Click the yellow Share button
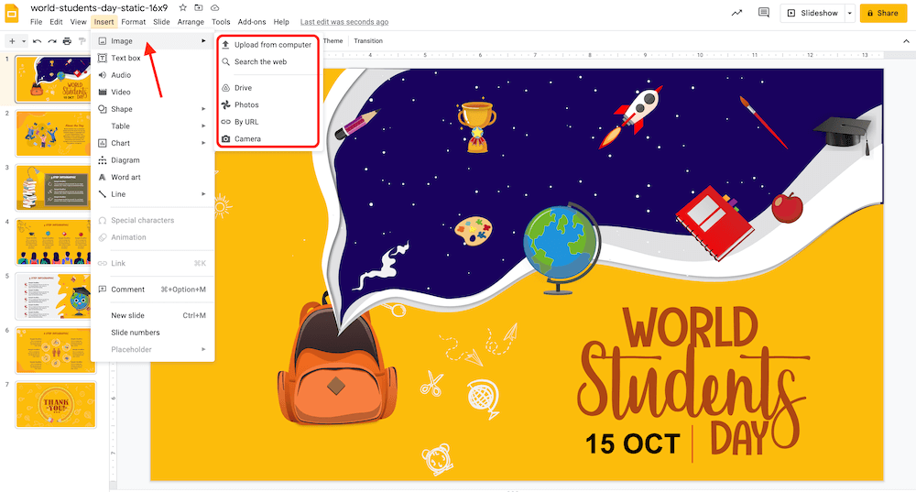The height and width of the screenshot is (492, 916). click(883, 14)
